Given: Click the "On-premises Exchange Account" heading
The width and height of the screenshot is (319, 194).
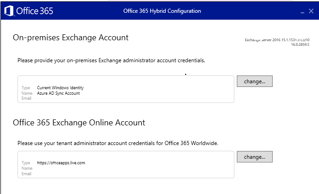Looking at the screenshot, I should pos(71,38).
